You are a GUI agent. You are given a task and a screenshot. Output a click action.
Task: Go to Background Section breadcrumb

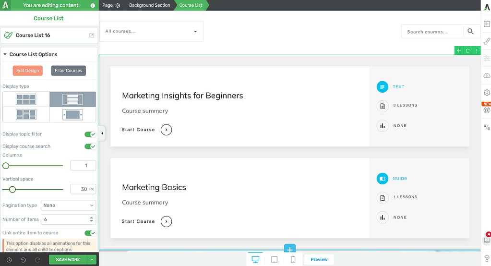point(149,5)
